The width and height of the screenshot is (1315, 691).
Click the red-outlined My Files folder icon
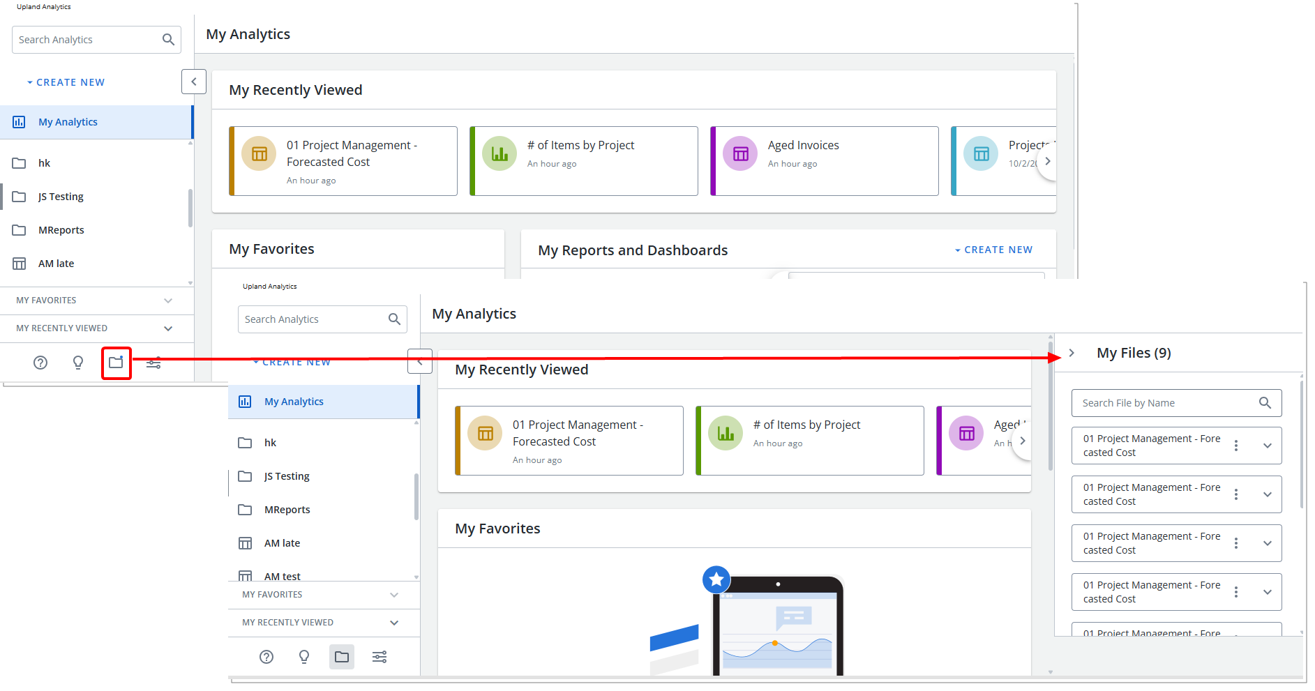coord(116,363)
